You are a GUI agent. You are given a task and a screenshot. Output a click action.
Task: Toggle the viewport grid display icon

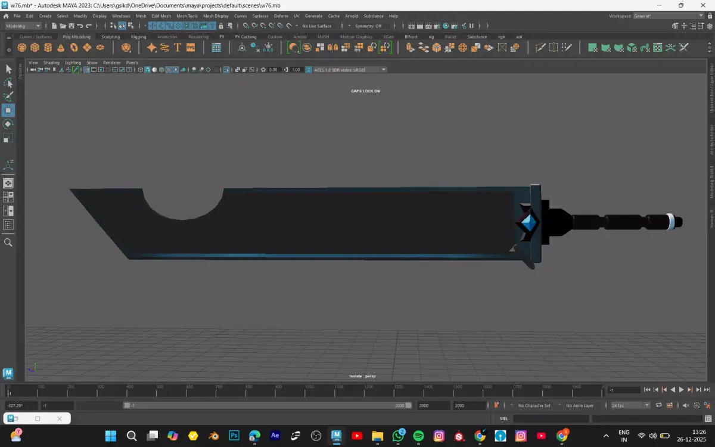click(x=86, y=70)
